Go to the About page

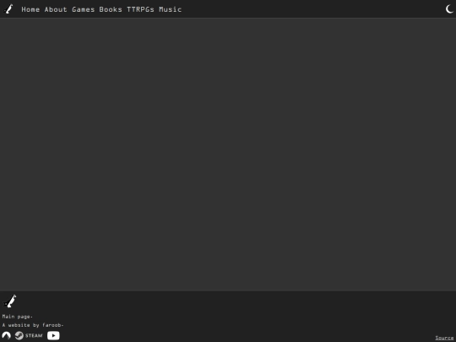56,9
